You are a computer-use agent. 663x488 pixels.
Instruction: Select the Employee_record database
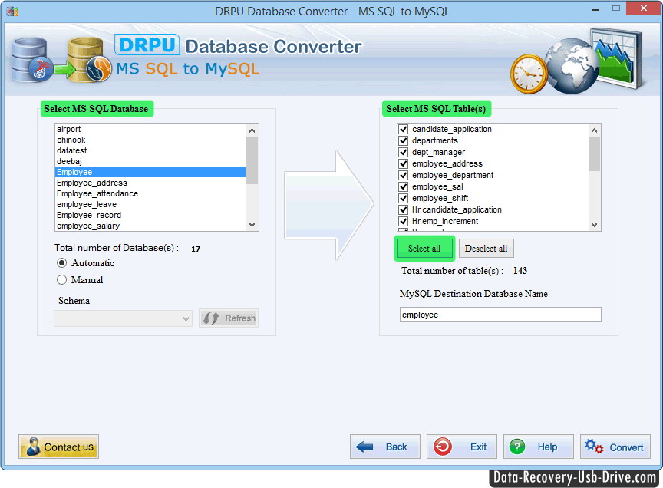[150, 215]
